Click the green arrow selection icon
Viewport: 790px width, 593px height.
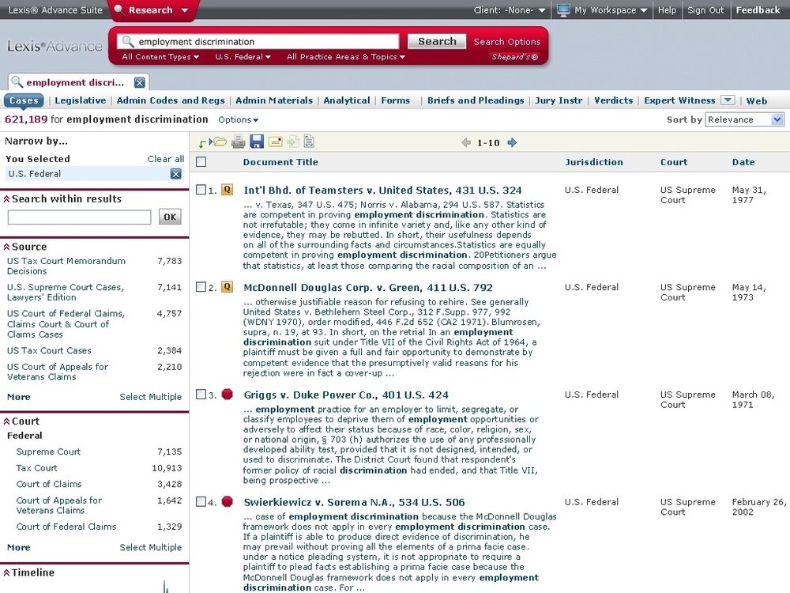(x=202, y=142)
